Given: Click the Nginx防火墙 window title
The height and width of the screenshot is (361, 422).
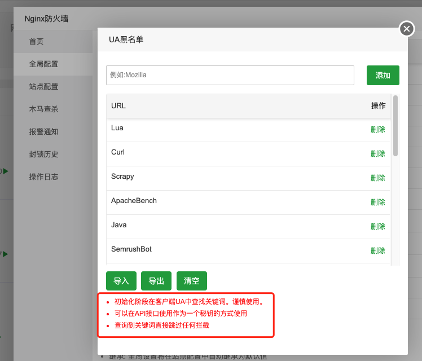Looking at the screenshot, I should [46, 19].
